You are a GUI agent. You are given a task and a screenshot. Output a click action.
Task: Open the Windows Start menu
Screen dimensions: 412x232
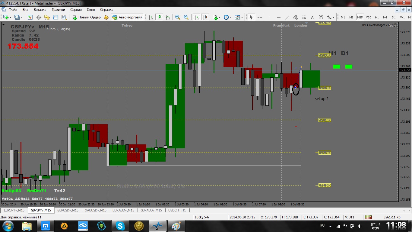[x=8, y=226]
